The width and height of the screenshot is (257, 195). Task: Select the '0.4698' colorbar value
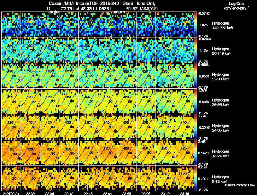tap(203, 65)
